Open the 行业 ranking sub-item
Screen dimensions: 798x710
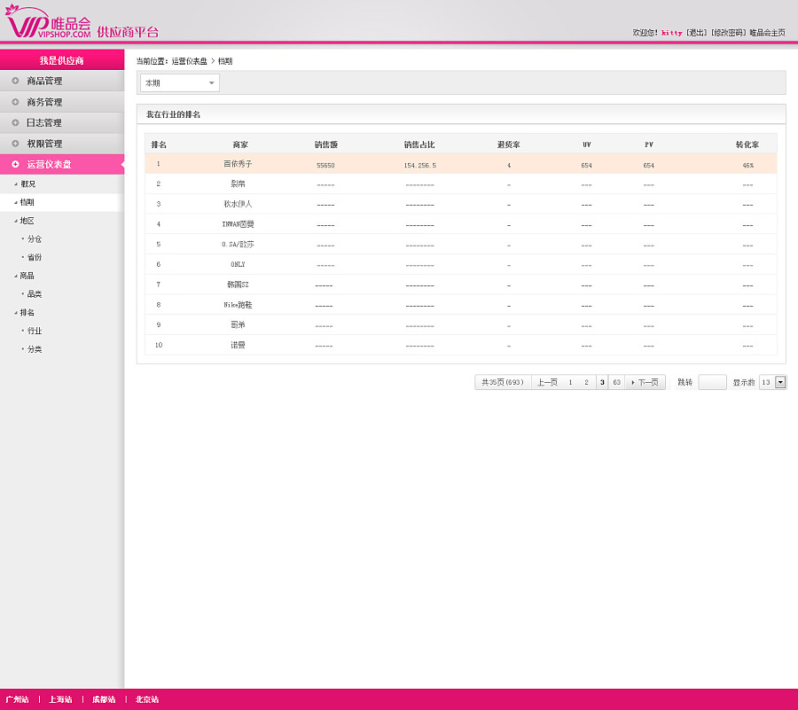click(35, 331)
